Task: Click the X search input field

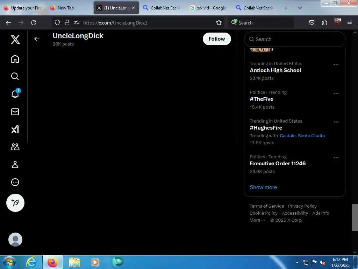Action: point(294,39)
